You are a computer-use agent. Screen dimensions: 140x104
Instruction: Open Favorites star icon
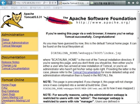click(x=133, y=3)
